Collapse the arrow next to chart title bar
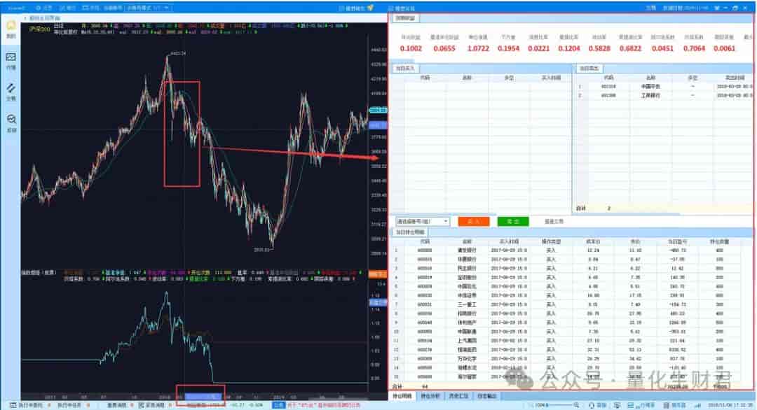 coord(25,18)
